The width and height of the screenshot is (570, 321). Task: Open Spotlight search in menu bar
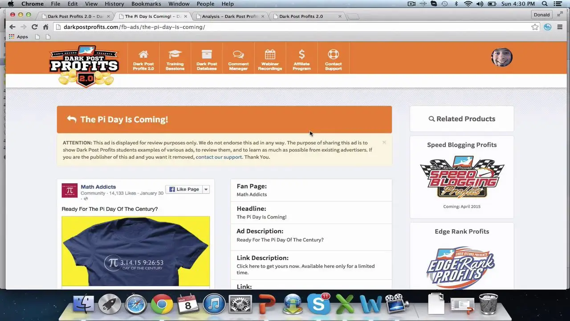[x=545, y=4]
